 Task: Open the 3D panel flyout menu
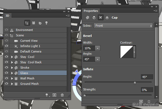point(68,16)
